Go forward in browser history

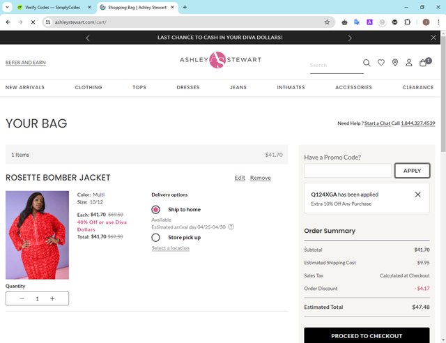click(x=20, y=22)
